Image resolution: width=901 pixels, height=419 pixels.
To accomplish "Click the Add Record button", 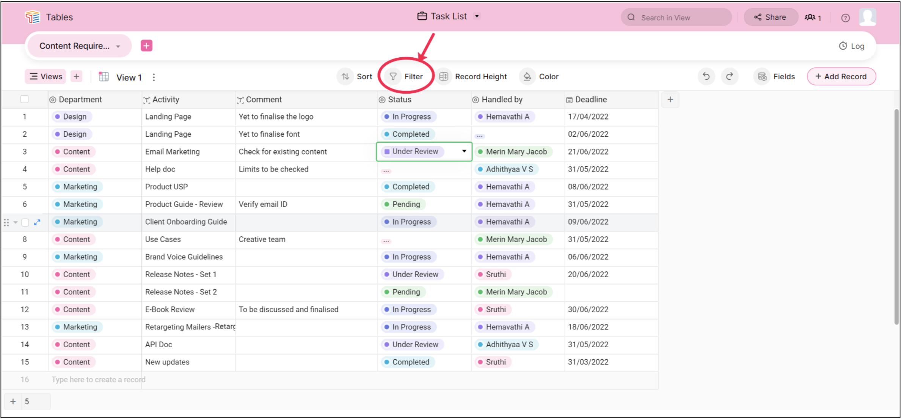I will click(841, 77).
